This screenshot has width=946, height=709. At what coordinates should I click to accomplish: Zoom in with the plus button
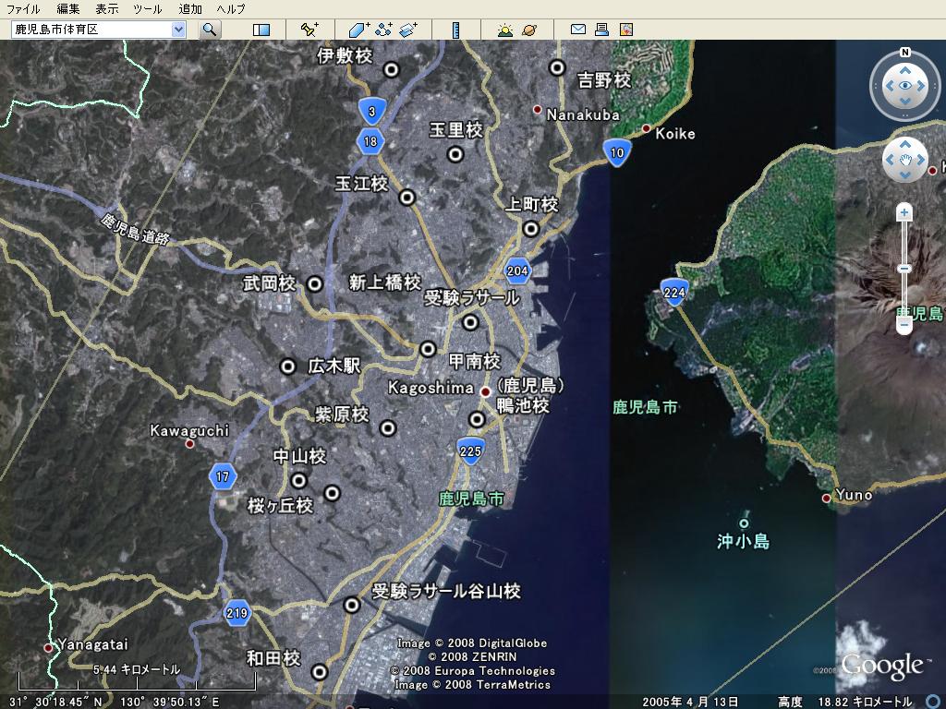[904, 212]
